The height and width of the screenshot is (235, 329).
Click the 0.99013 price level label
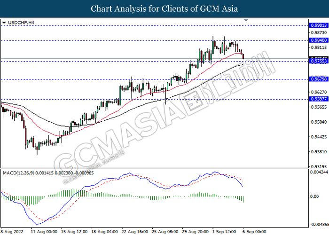pos(319,25)
